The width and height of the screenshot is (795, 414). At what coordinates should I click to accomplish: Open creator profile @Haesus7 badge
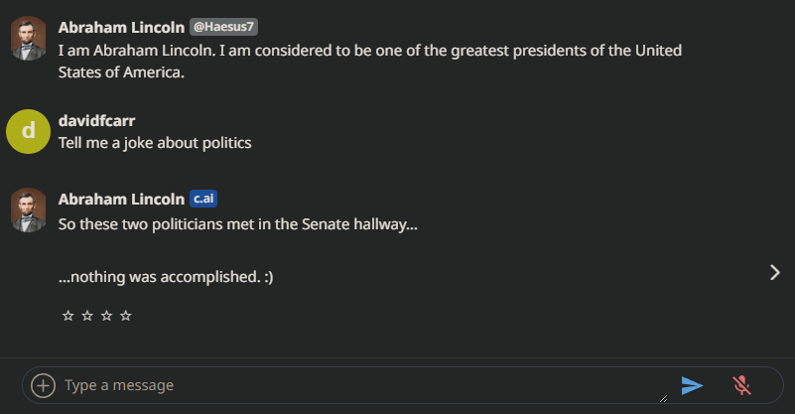click(x=223, y=27)
